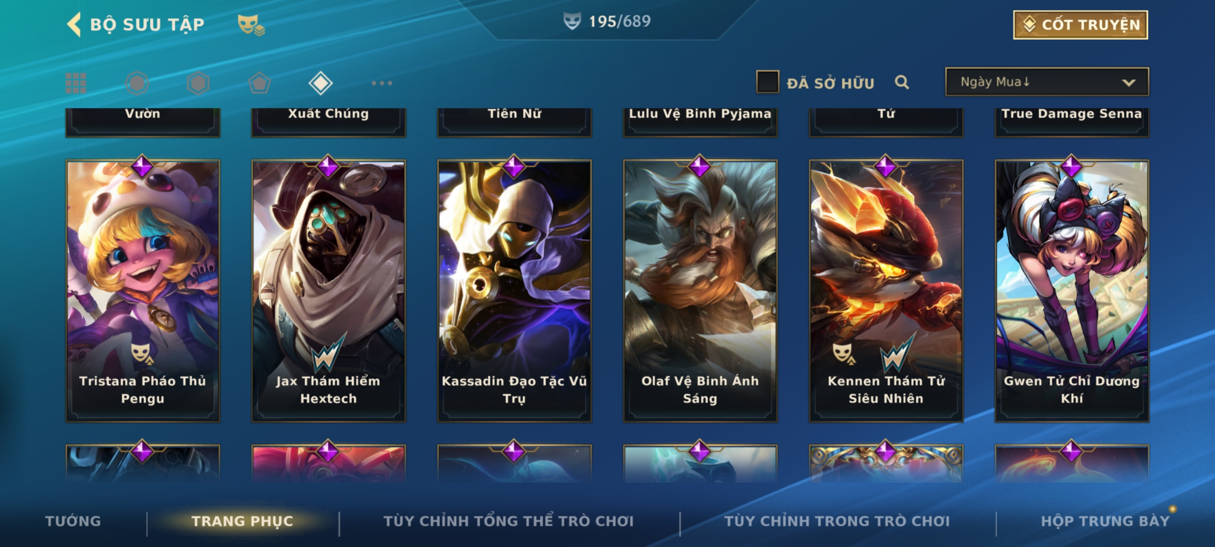Open the mask and coins icon
This screenshot has height=547, width=1215.
252,24
